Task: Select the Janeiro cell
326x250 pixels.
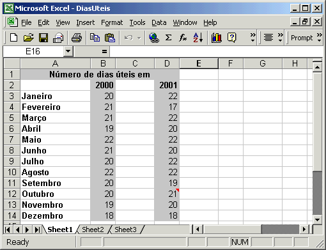Action: tap(55, 96)
